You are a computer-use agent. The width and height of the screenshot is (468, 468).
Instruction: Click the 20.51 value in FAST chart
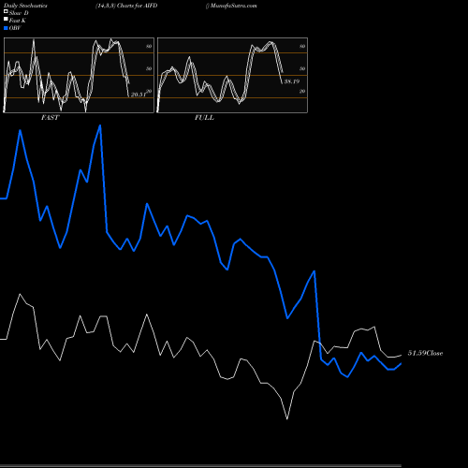[x=139, y=95]
